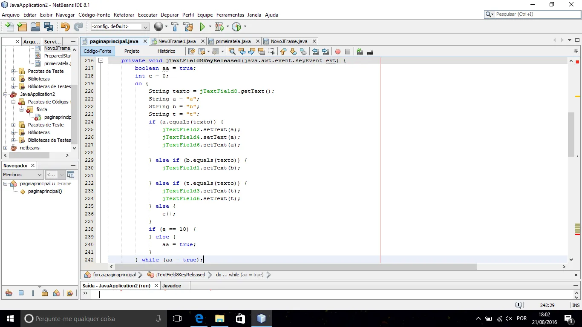This screenshot has height=327, width=582.
Task: Click the Profile Project clock icon
Action: pos(236,27)
